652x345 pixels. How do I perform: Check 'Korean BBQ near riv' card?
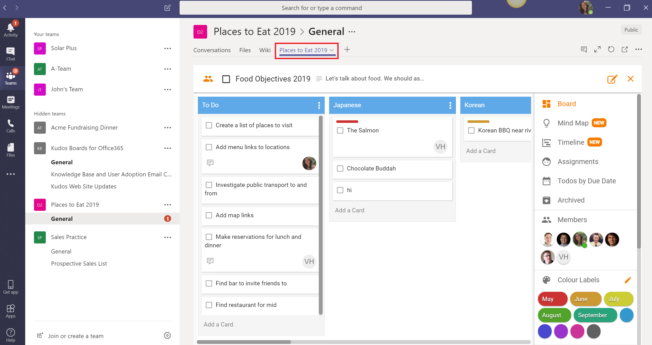pos(471,130)
